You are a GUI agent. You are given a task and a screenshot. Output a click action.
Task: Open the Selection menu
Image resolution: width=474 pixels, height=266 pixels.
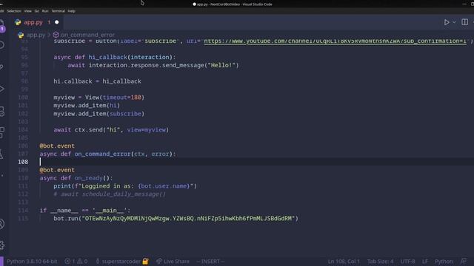tap(14, 11)
